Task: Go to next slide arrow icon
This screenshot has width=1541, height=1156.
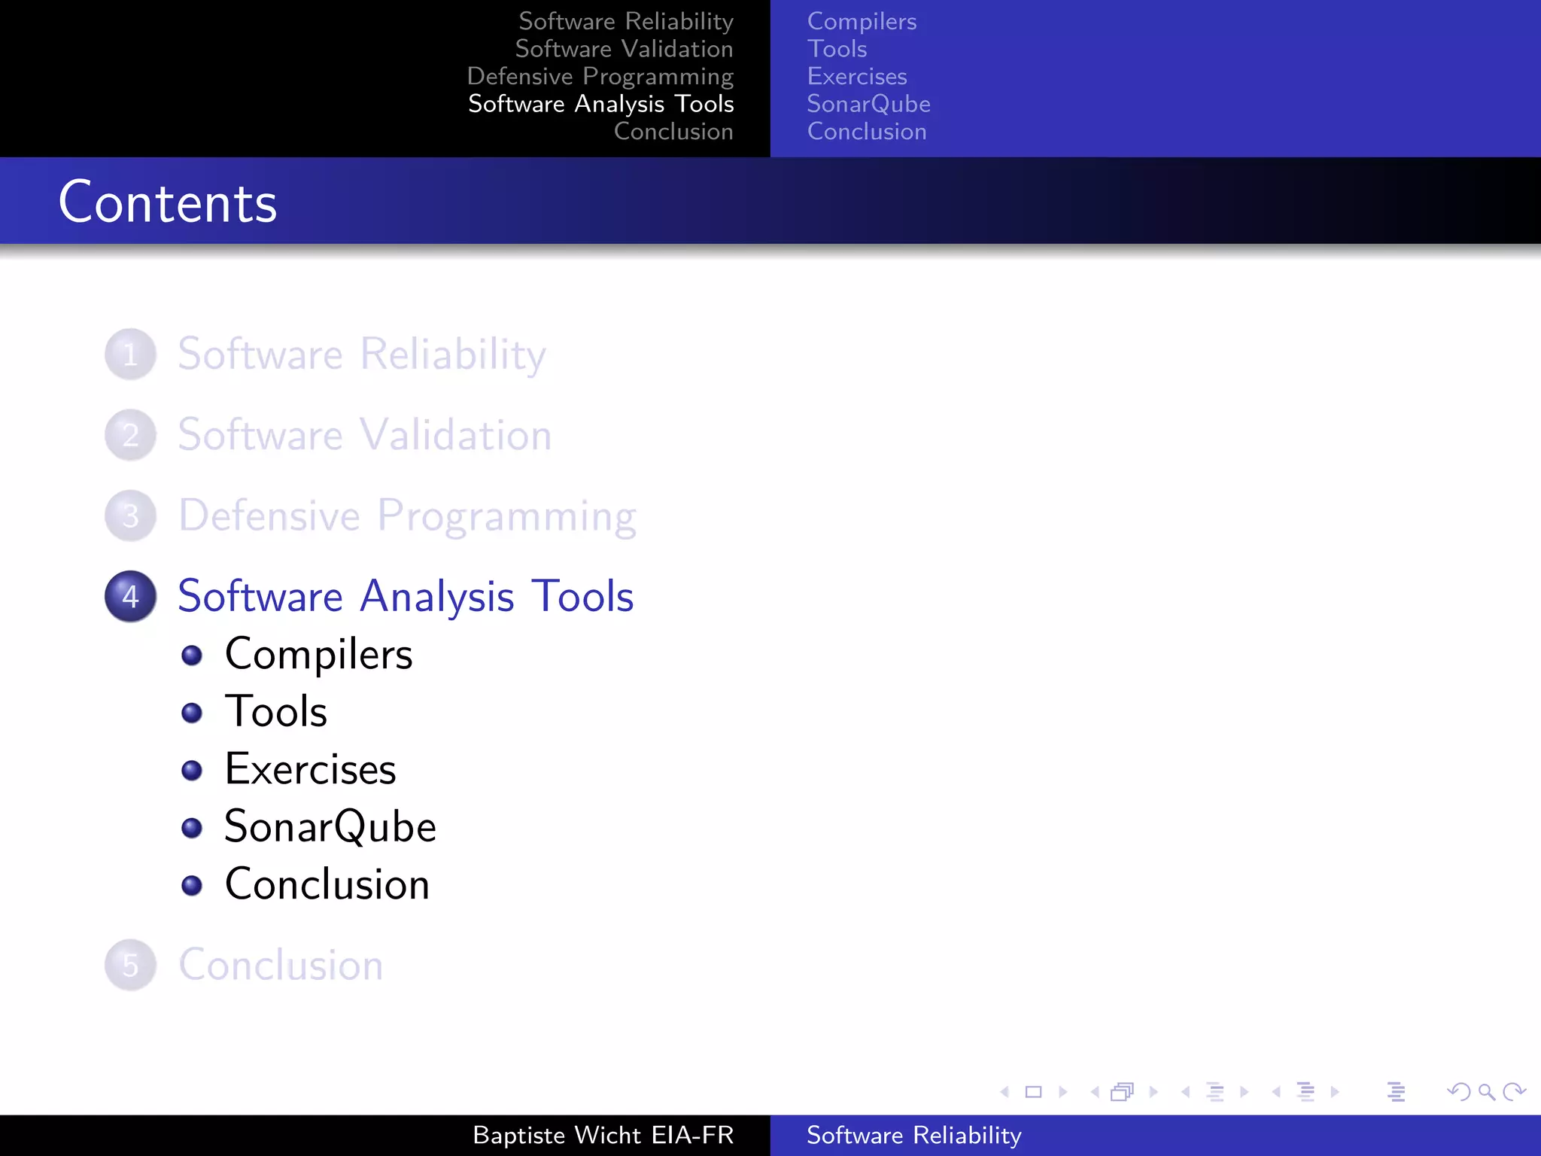Action: [x=1063, y=1092]
